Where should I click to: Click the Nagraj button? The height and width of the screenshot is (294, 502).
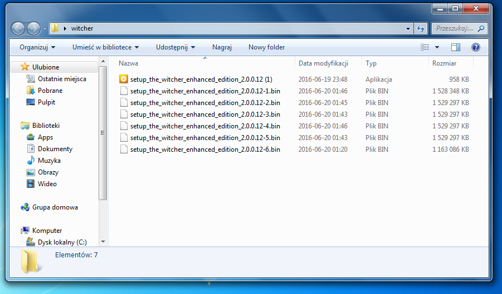tap(222, 47)
